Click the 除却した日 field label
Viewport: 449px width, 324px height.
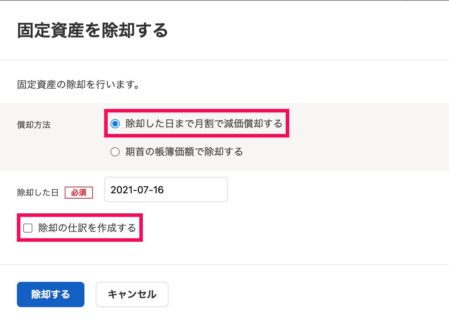(x=38, y=193)
